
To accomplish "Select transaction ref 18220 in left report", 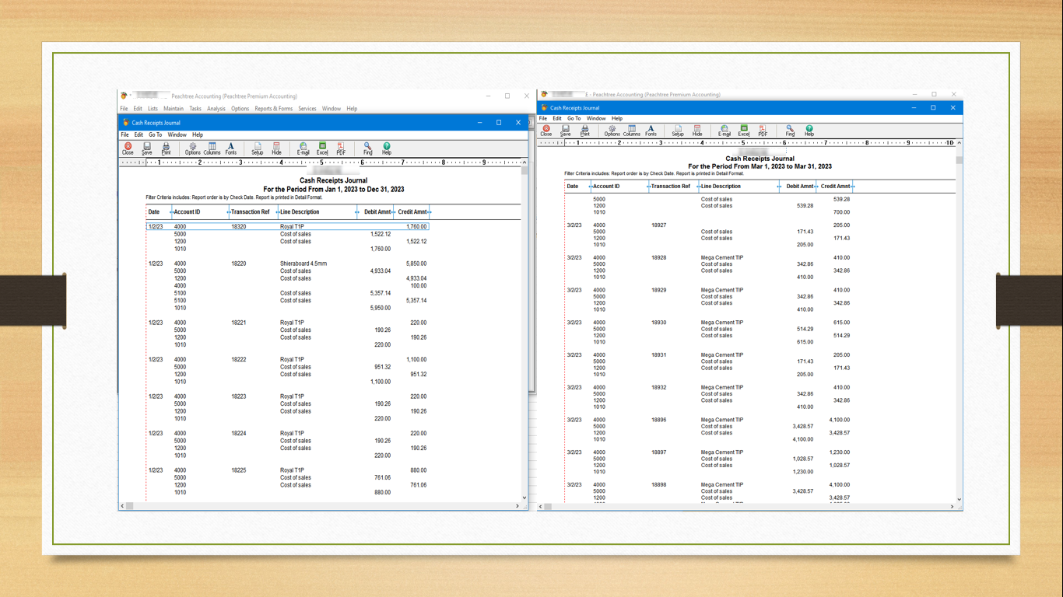I will (x=239, y=264).
